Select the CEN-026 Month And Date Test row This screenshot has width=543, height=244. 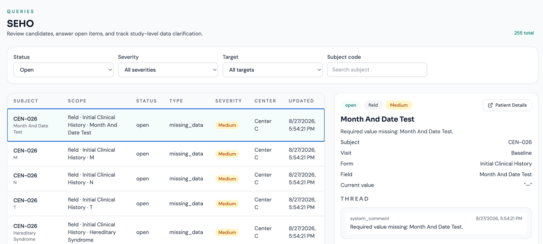[166, 125]
